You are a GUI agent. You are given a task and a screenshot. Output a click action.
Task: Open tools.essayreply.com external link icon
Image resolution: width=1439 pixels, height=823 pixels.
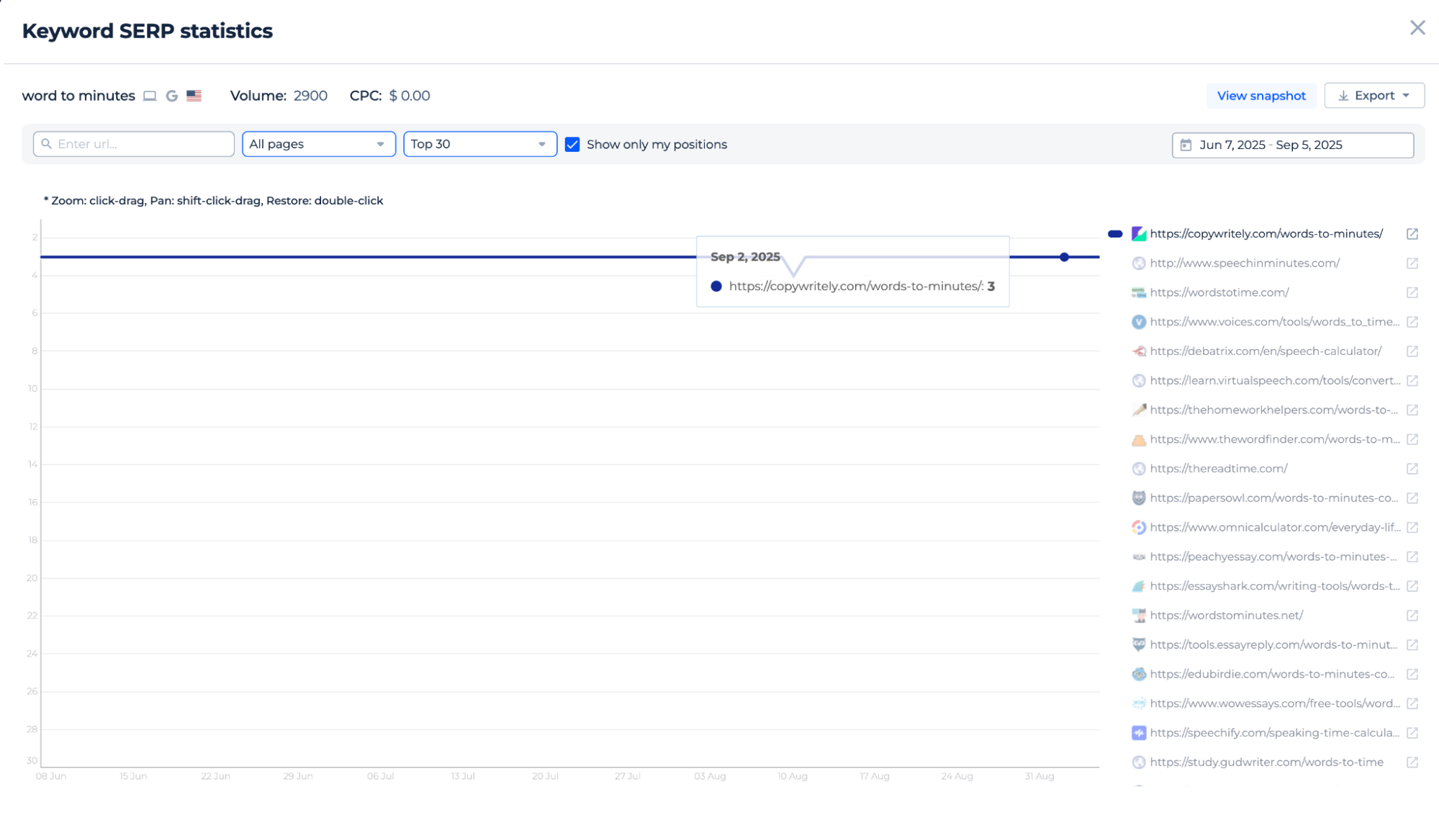coord(1412,645)
